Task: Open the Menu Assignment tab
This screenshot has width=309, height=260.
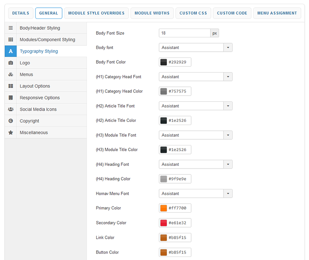Action: pyautogui.click(x=277, y=13)
